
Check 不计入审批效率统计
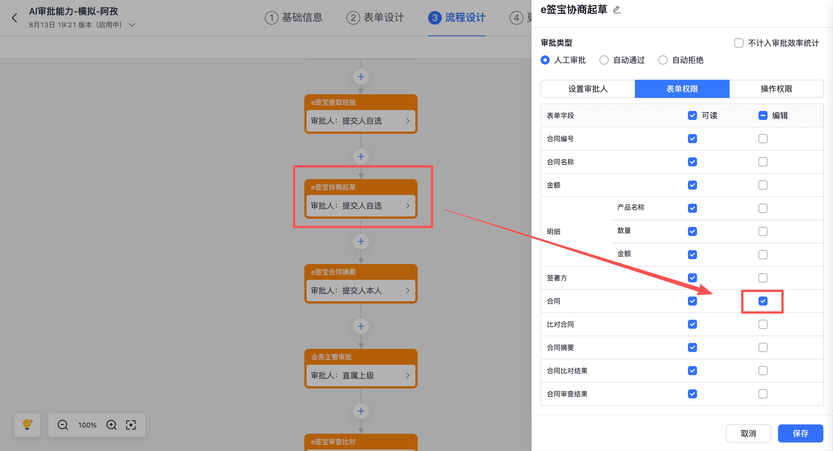(739, 43)
